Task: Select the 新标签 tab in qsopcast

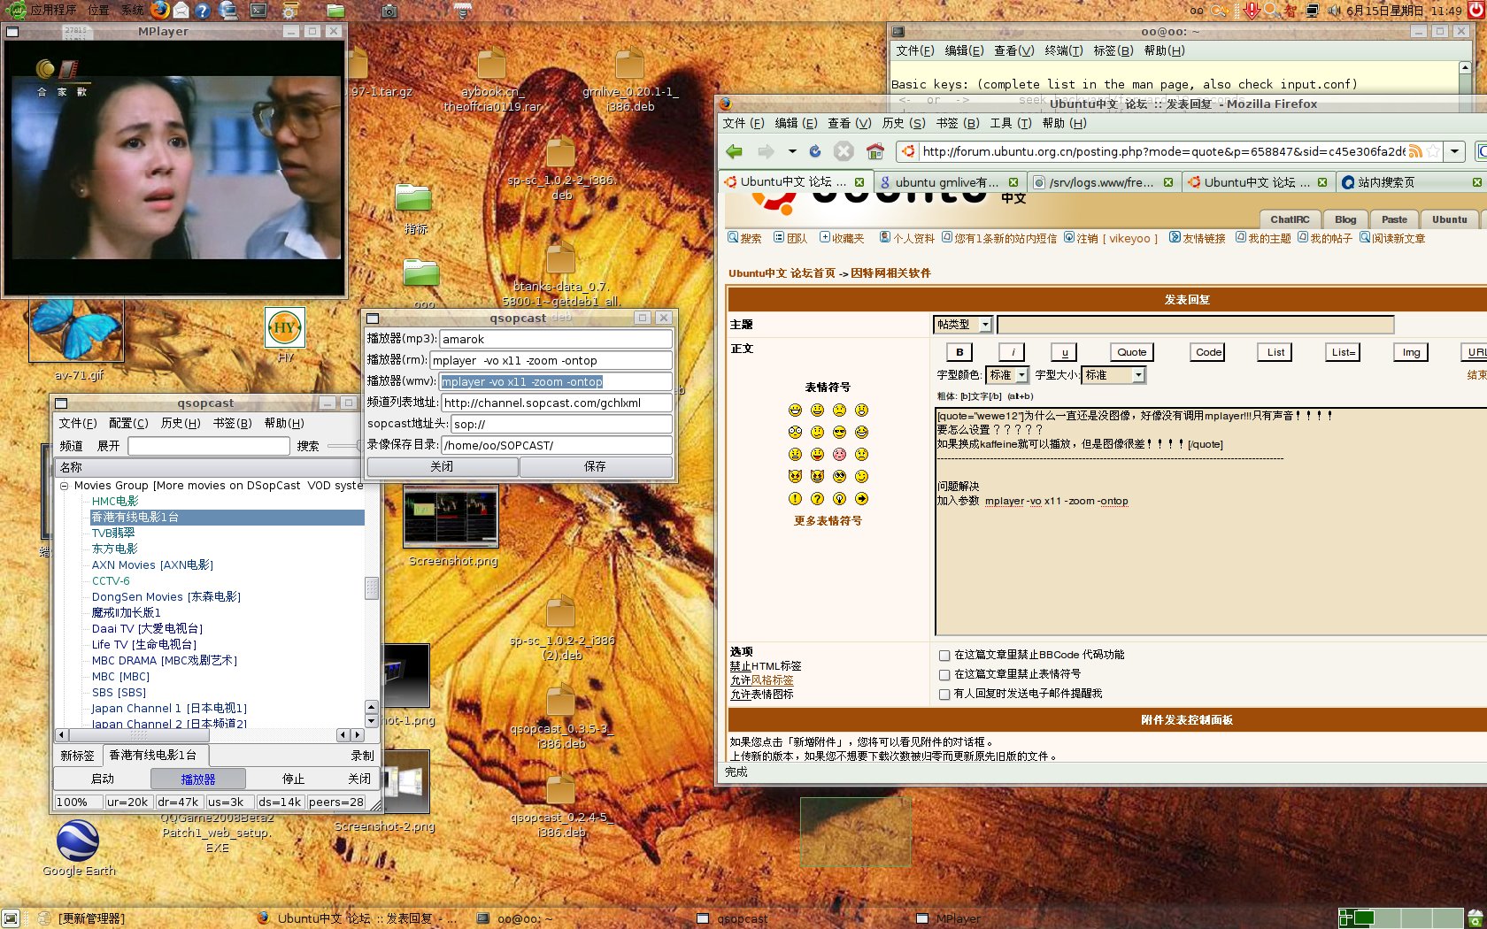Action: click(77, 756)
